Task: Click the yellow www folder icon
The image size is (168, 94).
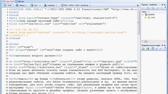Action: pos(149,17)
